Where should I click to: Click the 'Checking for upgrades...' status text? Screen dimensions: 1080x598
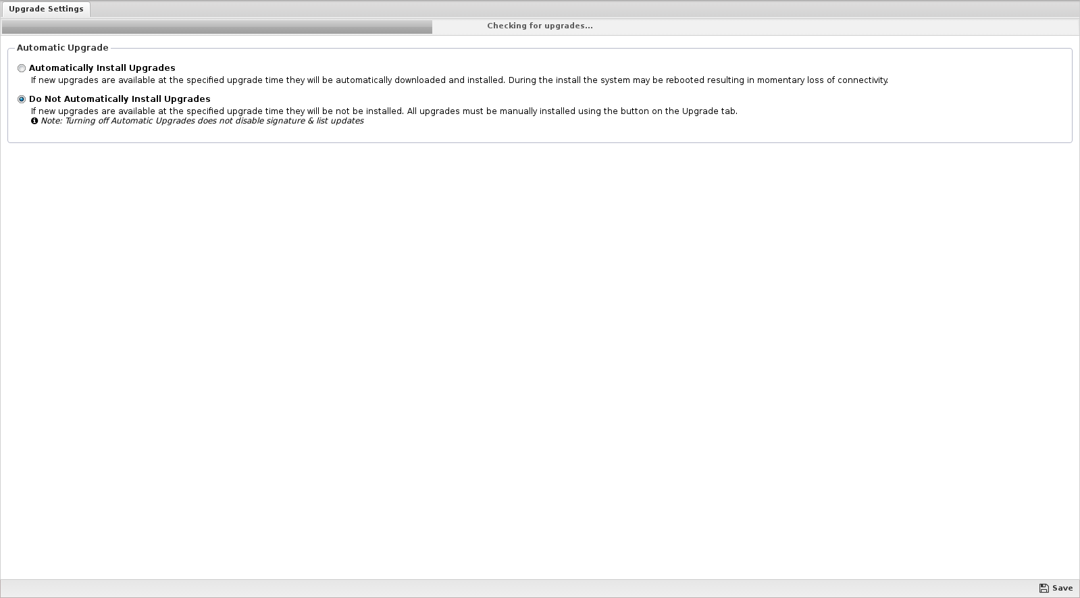(x=540, y=26)
